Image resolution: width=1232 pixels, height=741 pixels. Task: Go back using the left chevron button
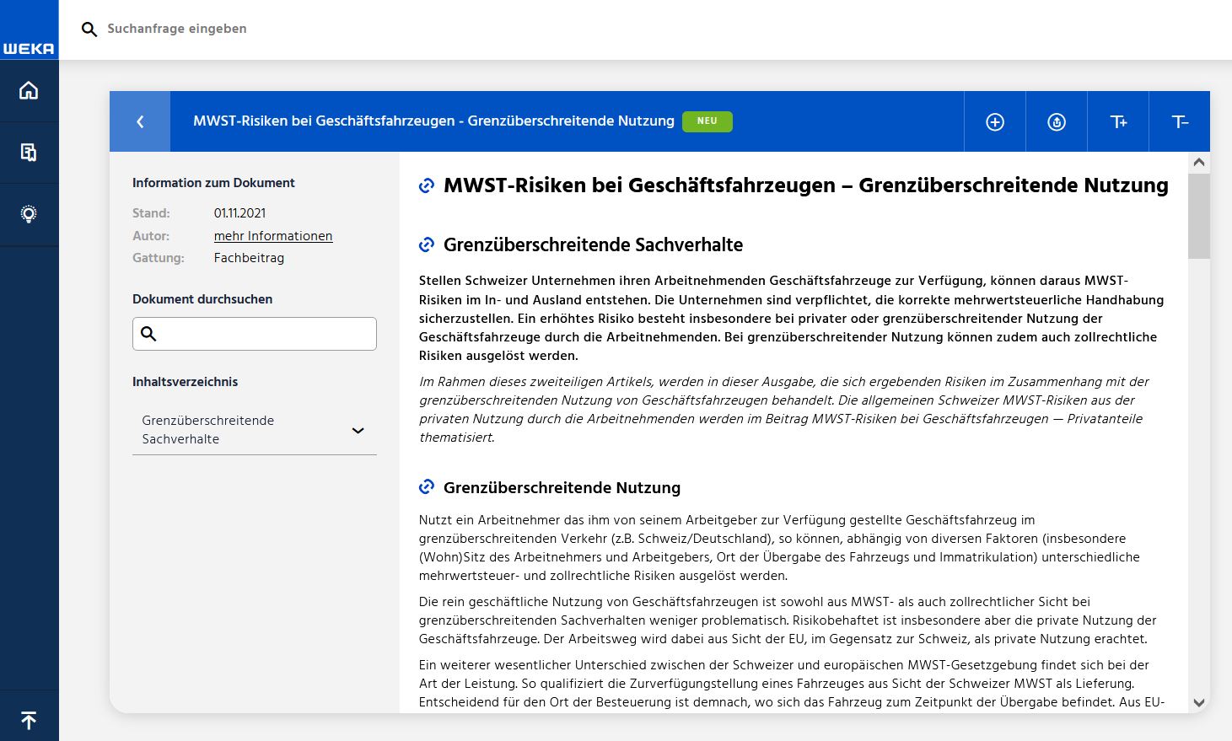point(140,121)
